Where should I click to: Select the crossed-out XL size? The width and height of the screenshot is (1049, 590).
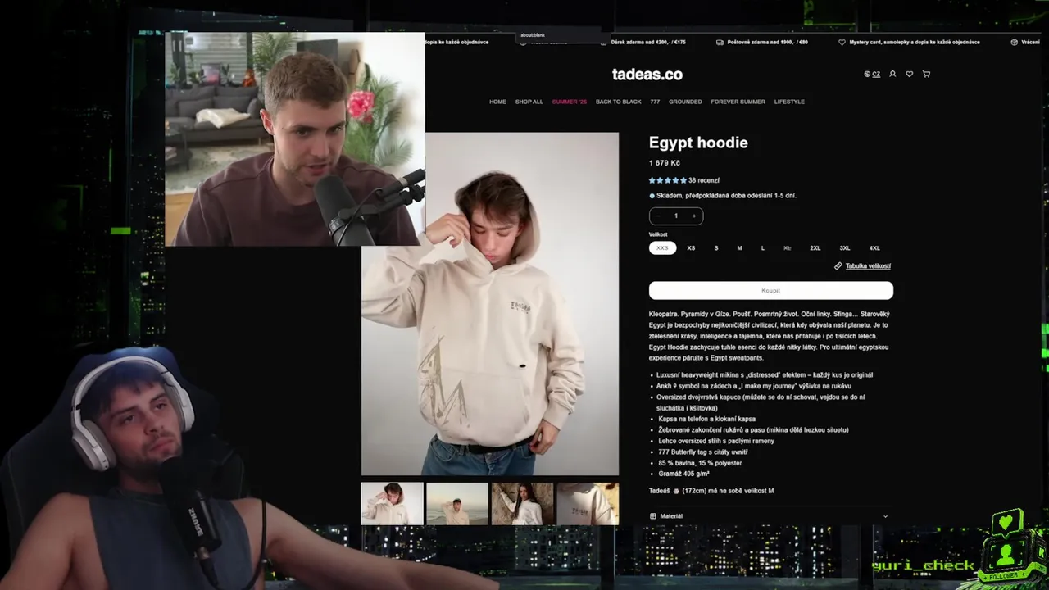point(788,248)
